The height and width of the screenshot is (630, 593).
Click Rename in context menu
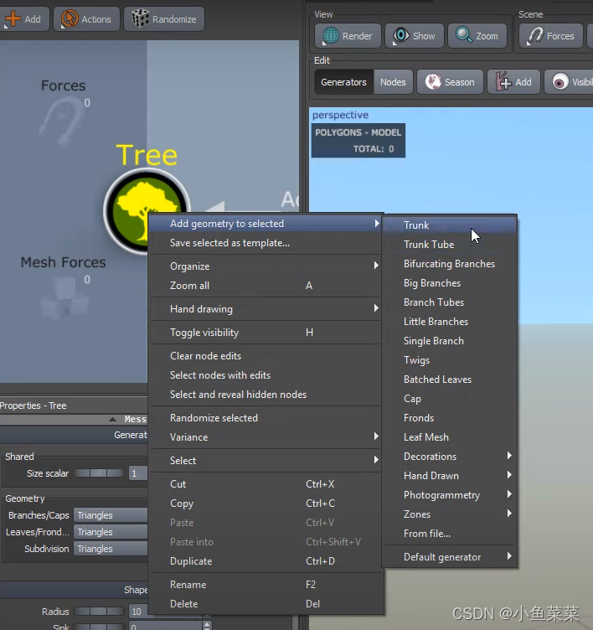click(x=266, y=584)
